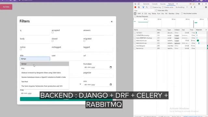208x117 pixels.
Task: Choose 'The Farm Acquires Technicolor' suggestion
Action: pos(45,86)
